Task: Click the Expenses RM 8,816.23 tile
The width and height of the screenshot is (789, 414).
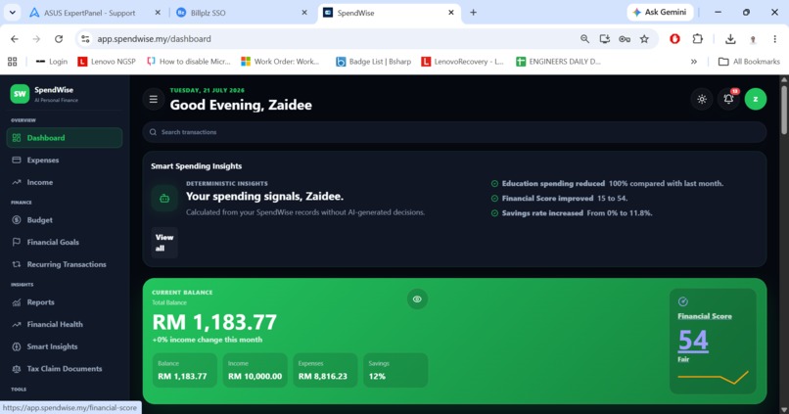Action: point(325,370)
